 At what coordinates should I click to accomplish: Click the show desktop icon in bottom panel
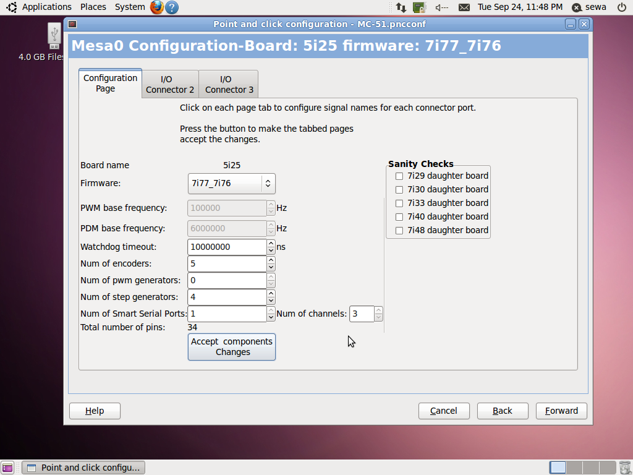7,468
